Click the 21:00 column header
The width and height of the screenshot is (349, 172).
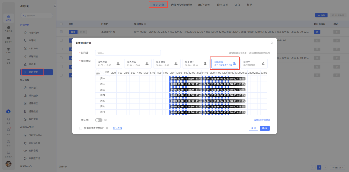[250, 73]
